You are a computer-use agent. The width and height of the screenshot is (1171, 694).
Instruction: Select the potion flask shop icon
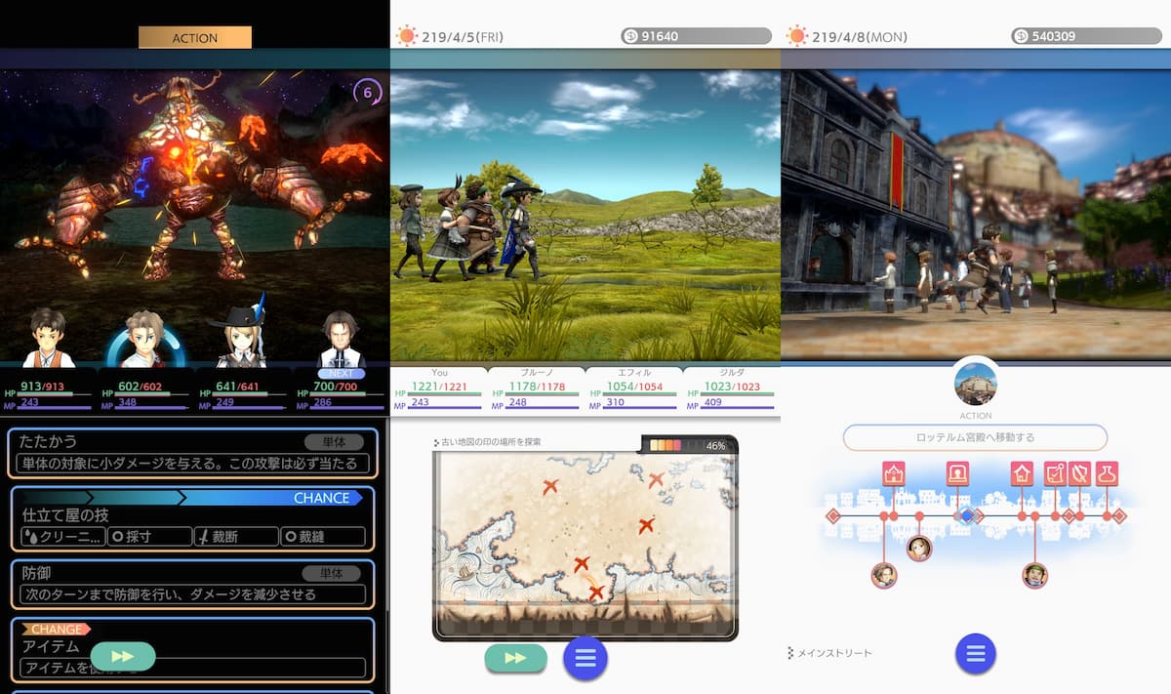click(1107, 474)
